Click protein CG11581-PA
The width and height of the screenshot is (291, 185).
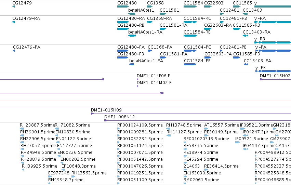[174, 54]
